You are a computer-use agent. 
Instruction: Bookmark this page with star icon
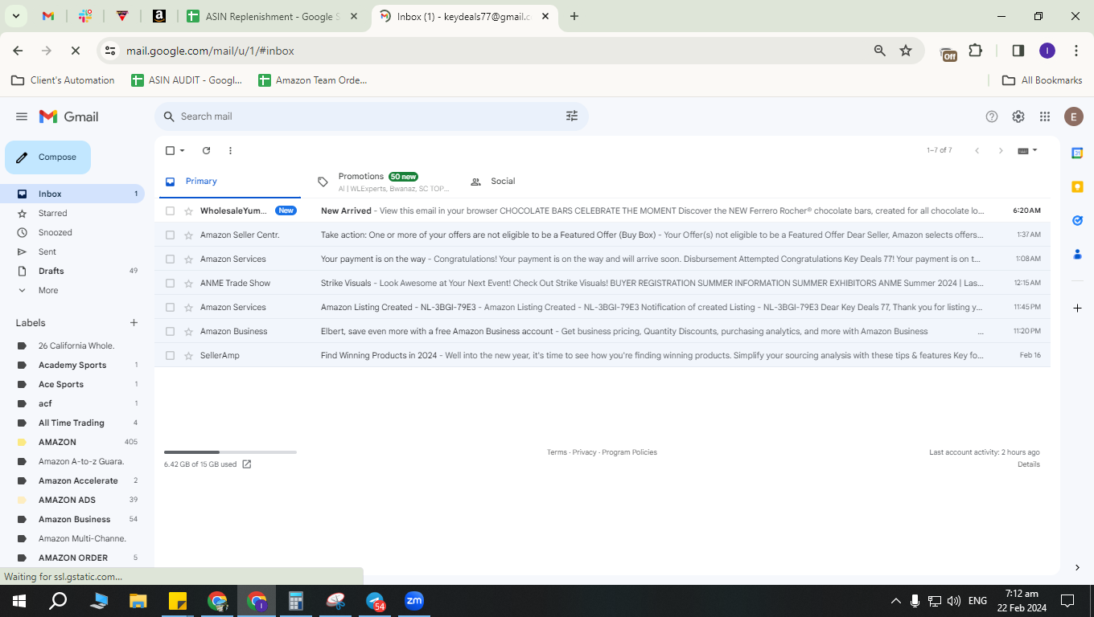pyautogui.click(x=906, y=51)
